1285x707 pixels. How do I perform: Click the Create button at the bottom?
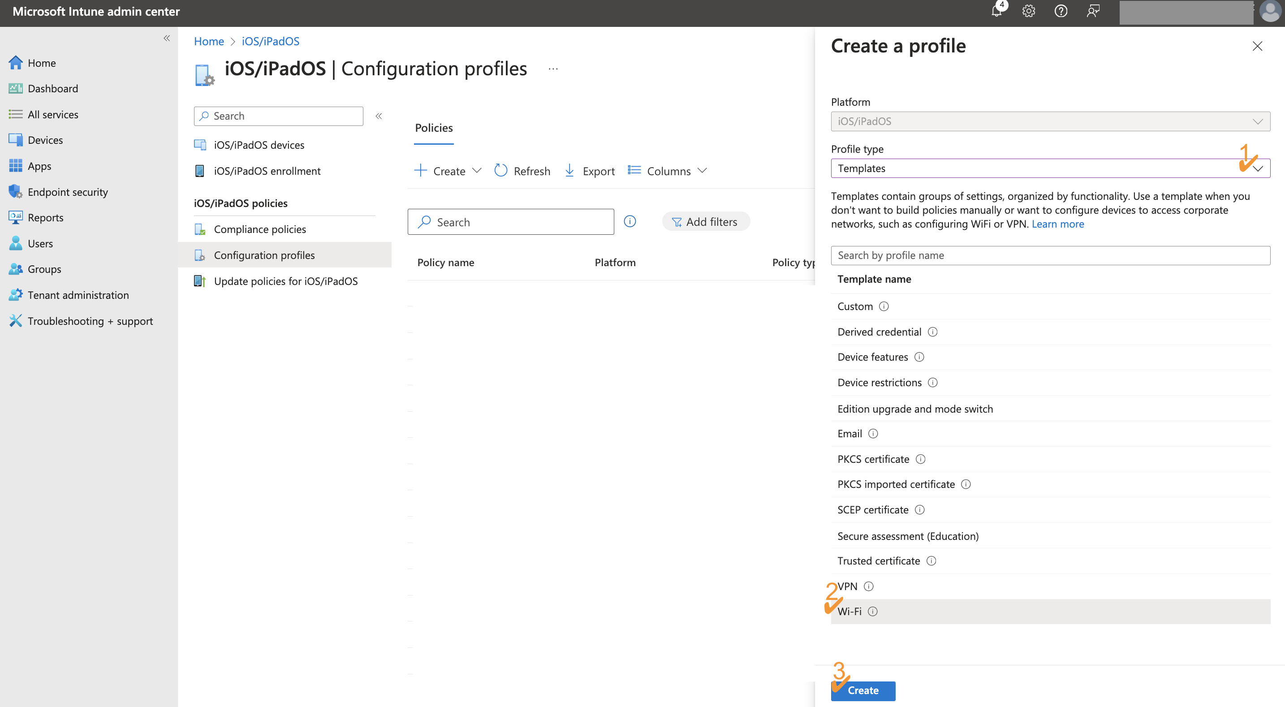[863, 690]
